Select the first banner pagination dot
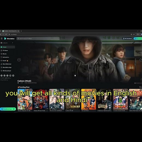The image size is (142, 142). point(135,83)
